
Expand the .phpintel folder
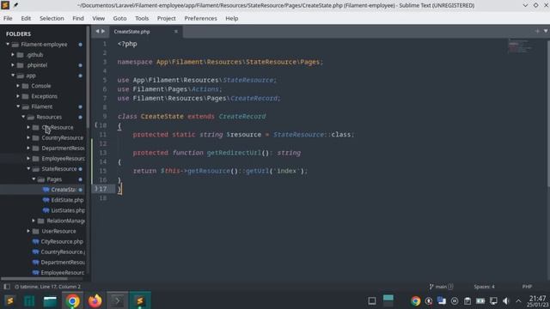(x=13, y=65)
